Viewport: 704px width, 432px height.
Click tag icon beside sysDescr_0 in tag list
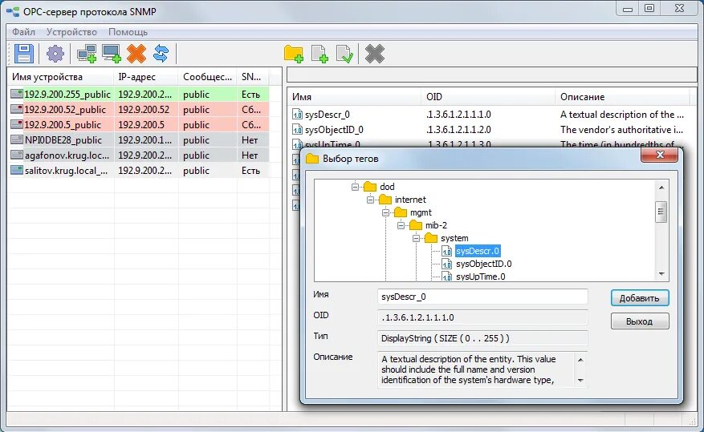click(297, 115)
